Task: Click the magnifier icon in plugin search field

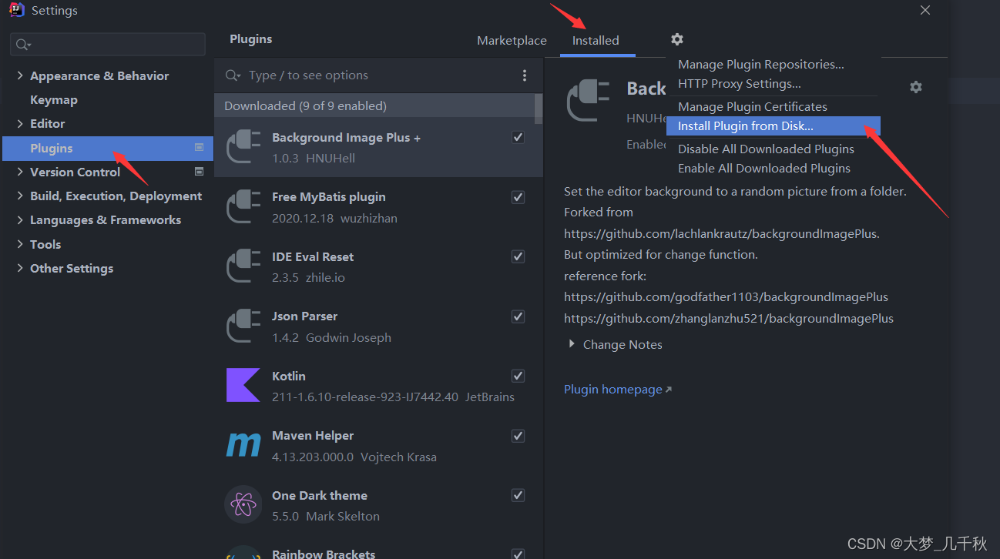Action: [233, 75]
